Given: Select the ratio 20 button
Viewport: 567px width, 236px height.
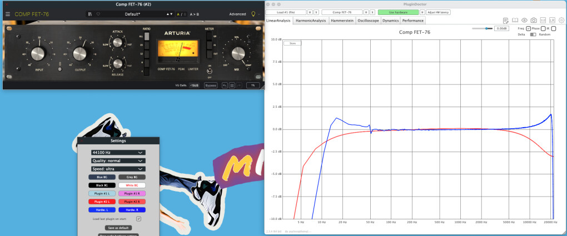Looking at the screenshot, I should click(146, 45).
